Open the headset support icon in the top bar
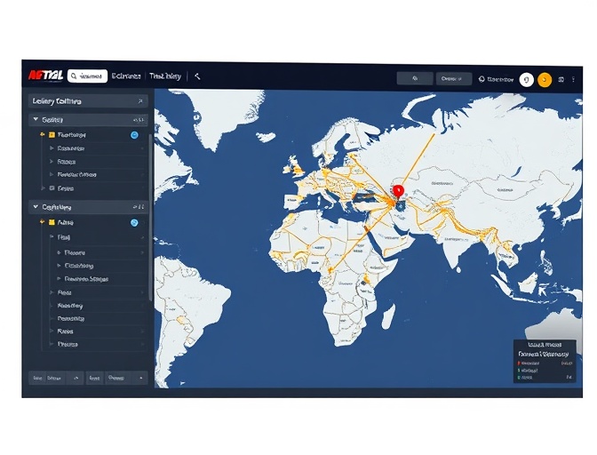This screenshot has height=455, width=597. click(482, 79)
